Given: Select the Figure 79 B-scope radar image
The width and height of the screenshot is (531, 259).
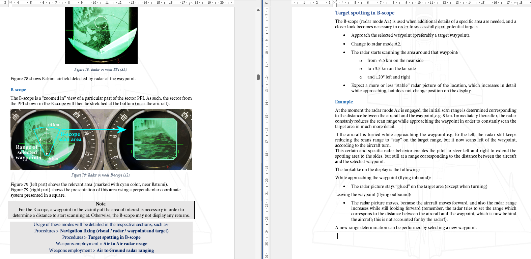Looking at the screenshot, I should tap(101, 139).
